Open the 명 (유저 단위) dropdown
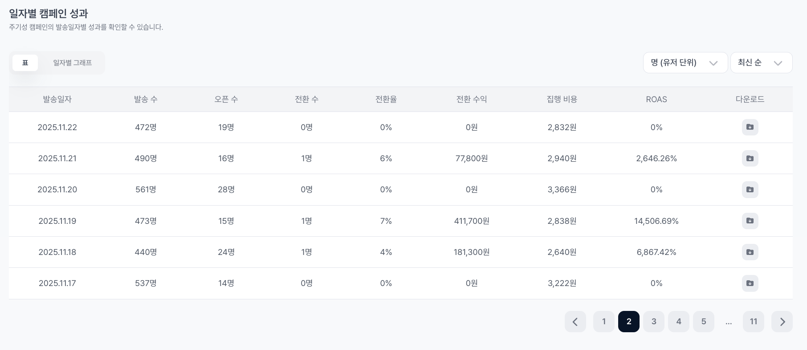The image size is (807, 350). tap(685, 63)
